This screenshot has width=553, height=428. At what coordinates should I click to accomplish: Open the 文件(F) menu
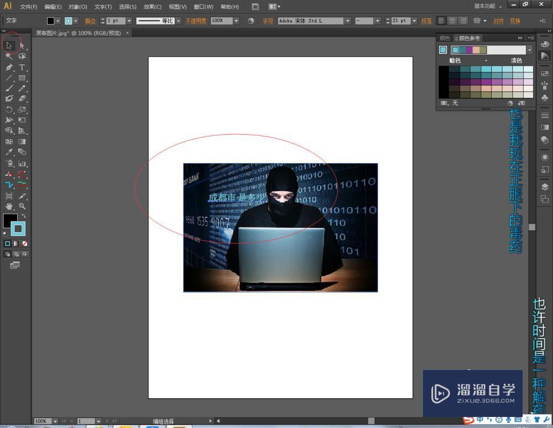[29, 7]
